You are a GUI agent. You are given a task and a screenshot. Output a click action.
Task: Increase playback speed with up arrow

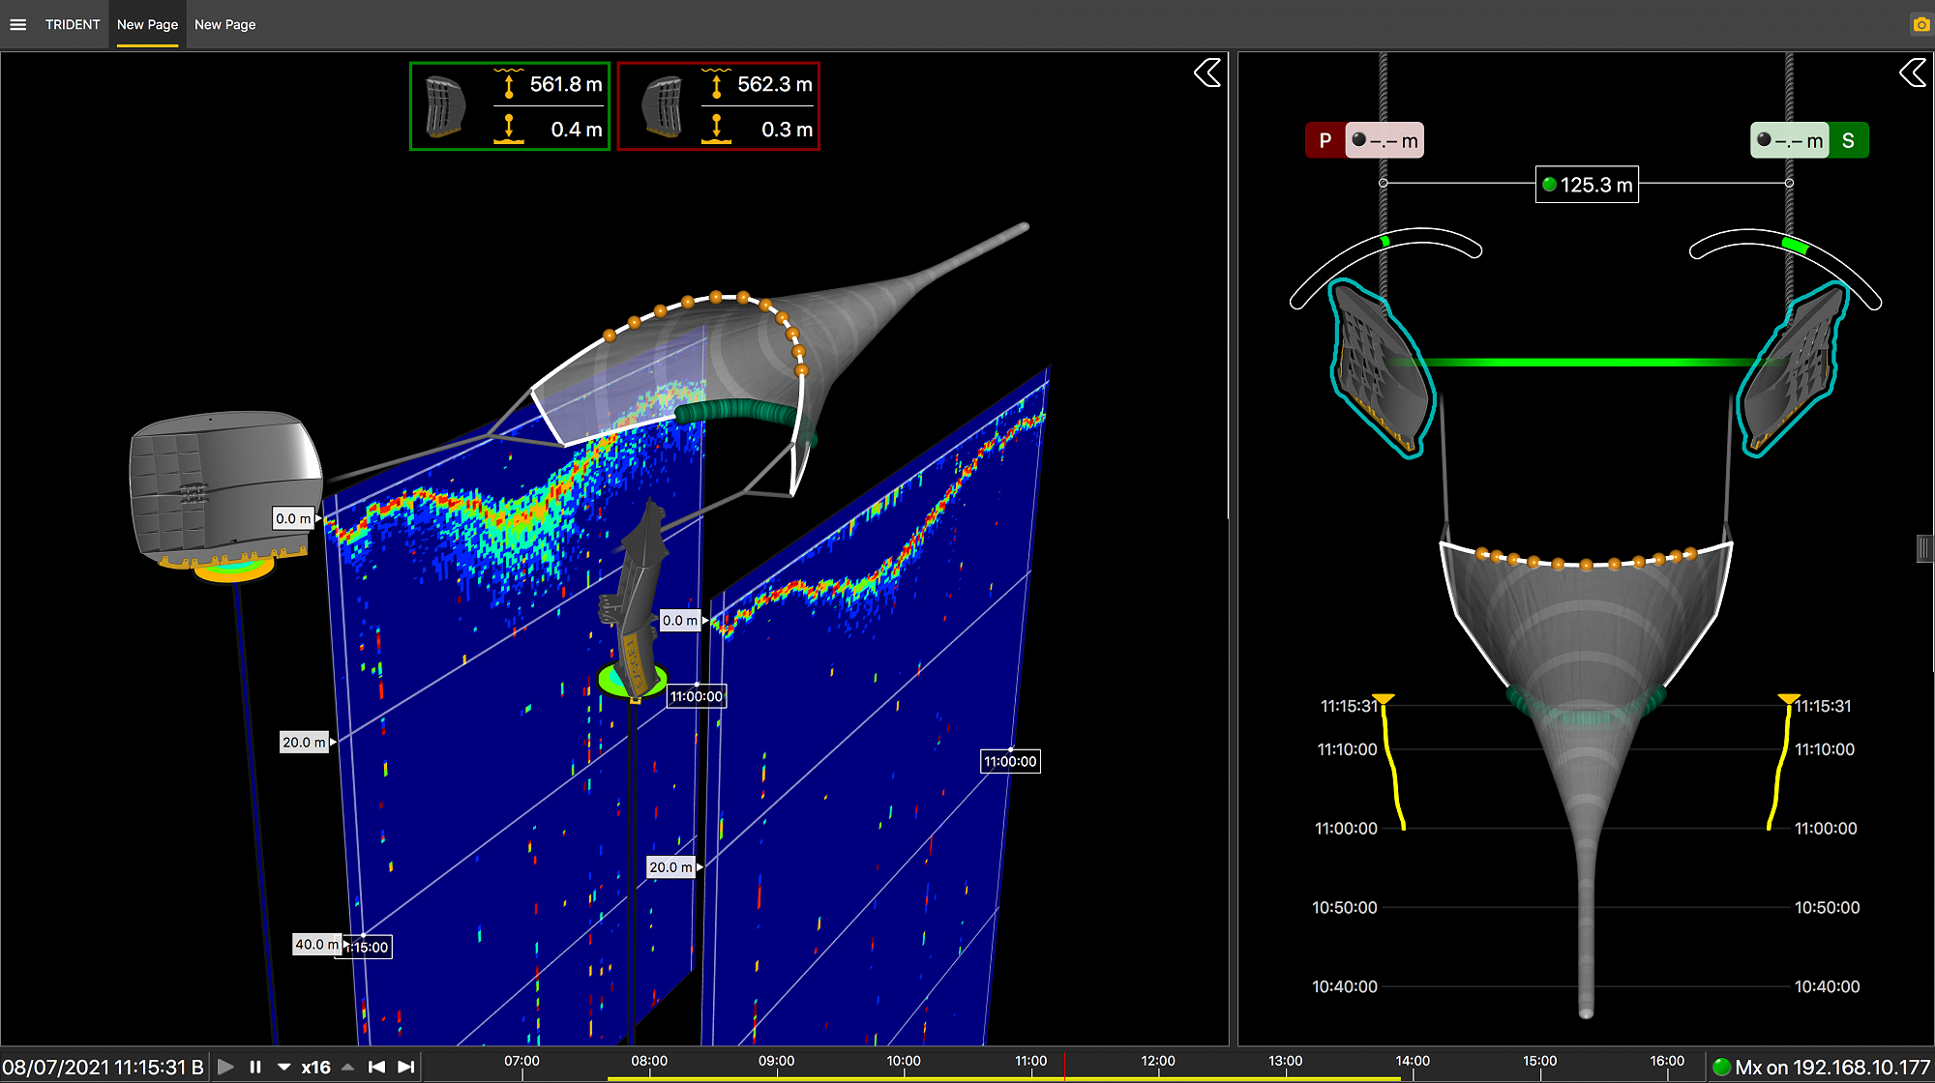[x=347, y=1067]
